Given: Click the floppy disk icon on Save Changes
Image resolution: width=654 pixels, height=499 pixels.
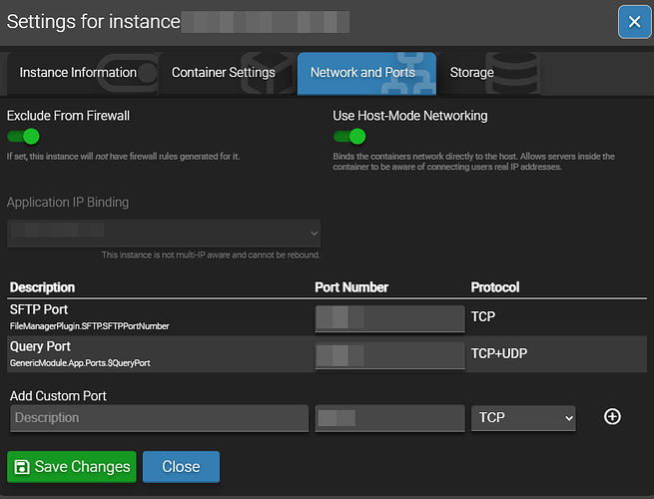Looking at the screenshot, I should click(x=21, y=466).
